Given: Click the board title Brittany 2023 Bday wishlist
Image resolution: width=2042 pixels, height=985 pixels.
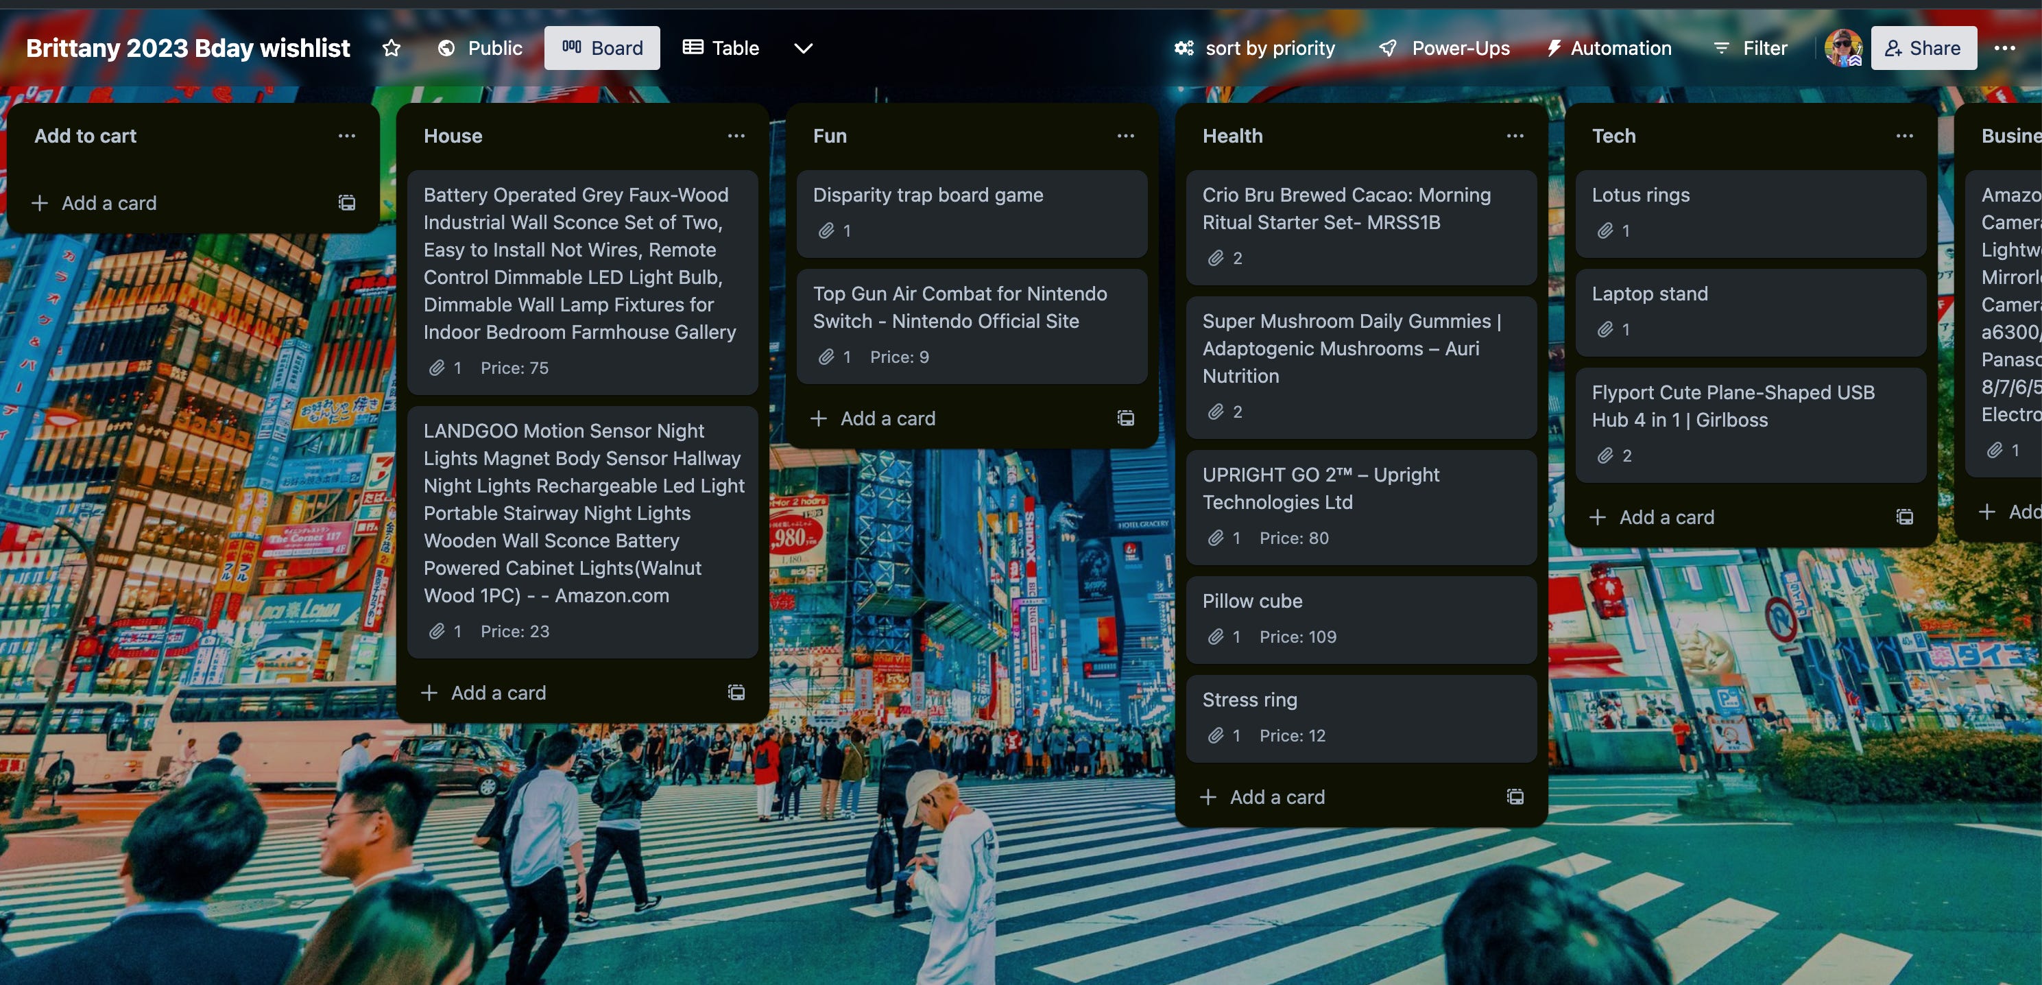Looking at the screenshot, I should coord(188,49).
